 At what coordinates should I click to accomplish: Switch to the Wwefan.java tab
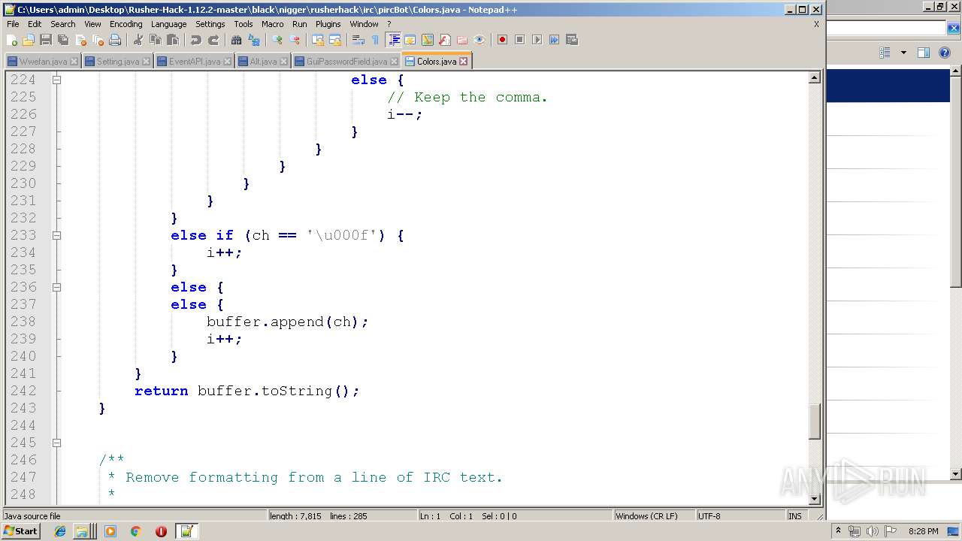(x=43, y=62)
